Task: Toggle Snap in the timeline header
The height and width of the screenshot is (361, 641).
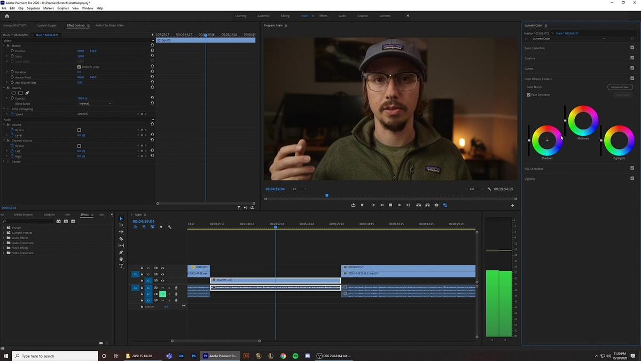Action: [x=144, y=227]
